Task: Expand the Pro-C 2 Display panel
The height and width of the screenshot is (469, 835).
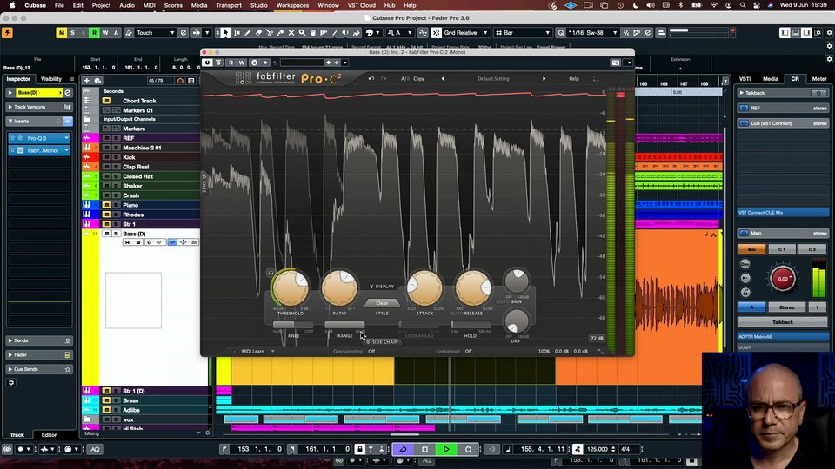Action: coord(382,287)
